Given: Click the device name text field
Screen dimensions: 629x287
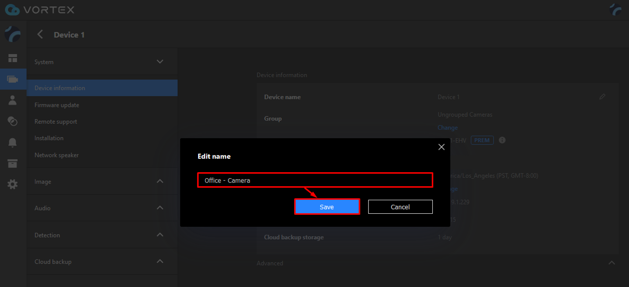Looking at the screenshot, I should click(315, 180).
